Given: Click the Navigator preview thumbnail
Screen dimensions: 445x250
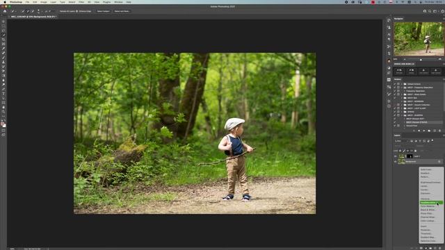Looking at the screenshot, I should (x=419, y=39).
